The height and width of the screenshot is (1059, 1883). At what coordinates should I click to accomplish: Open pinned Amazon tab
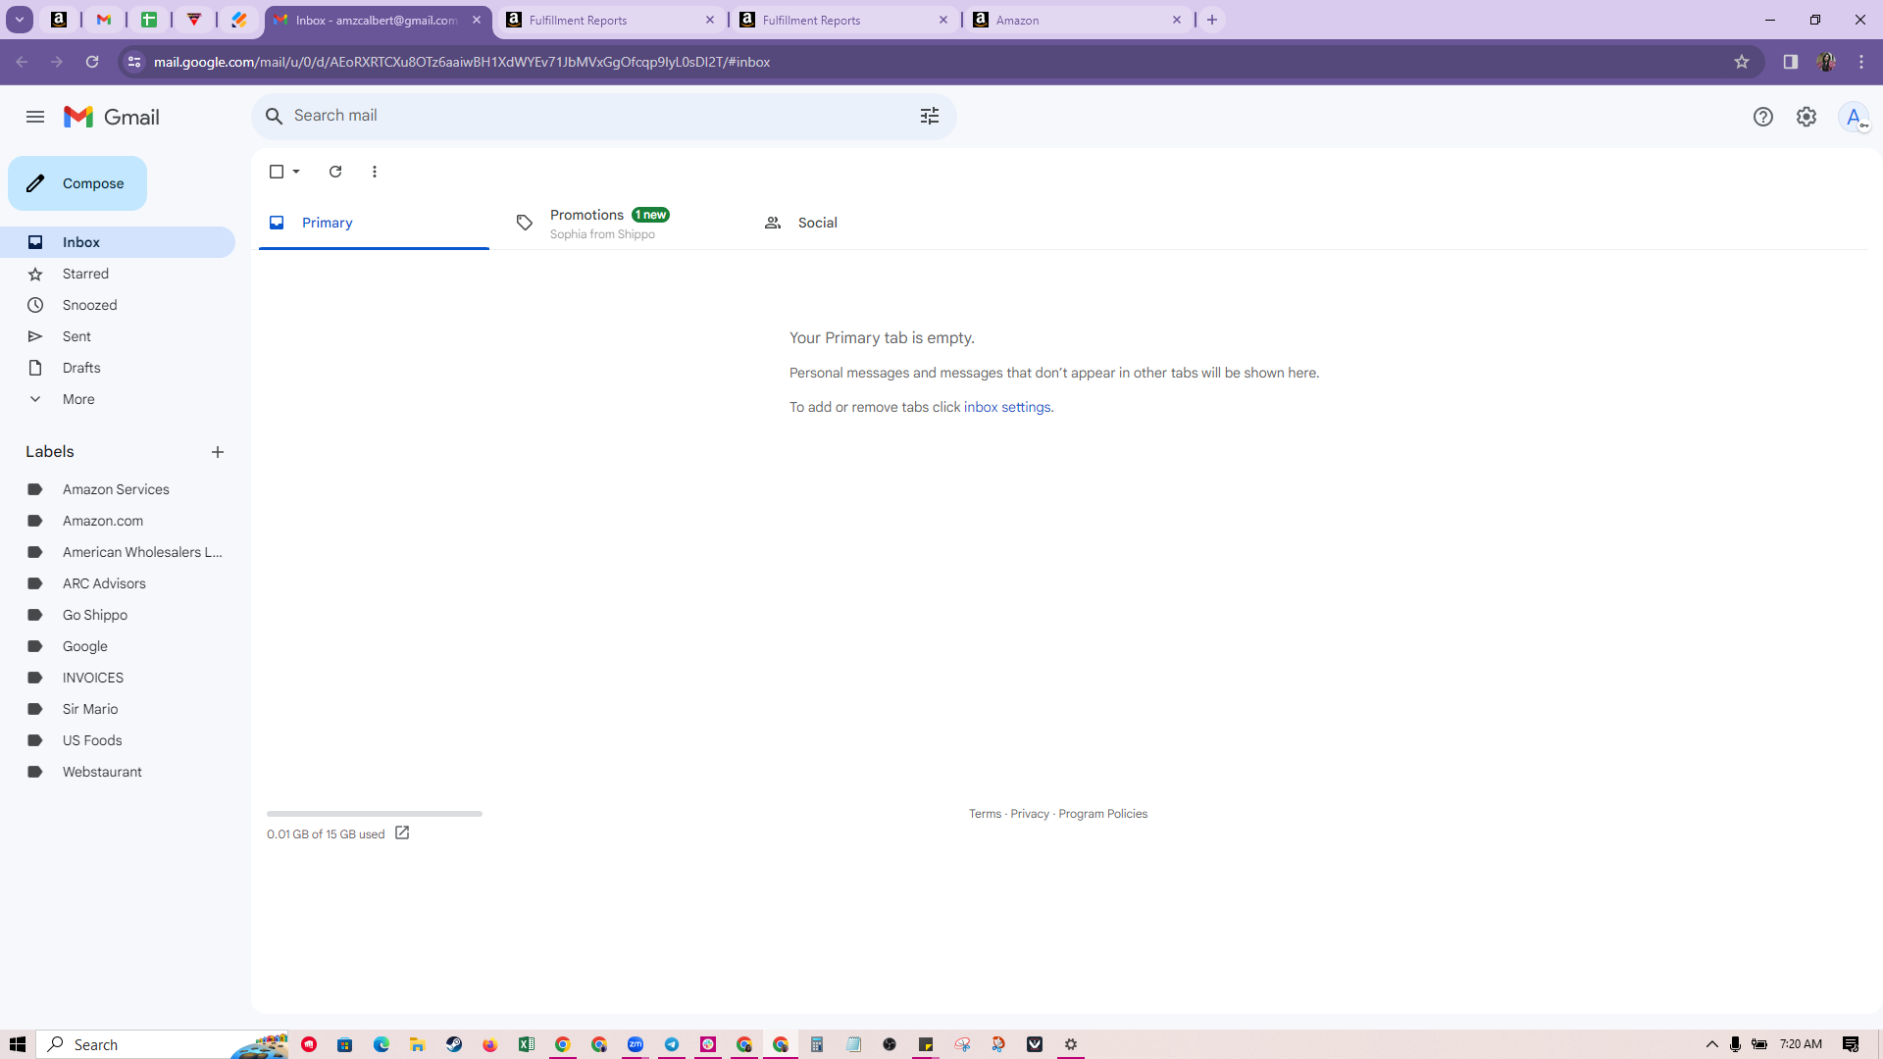59,20
